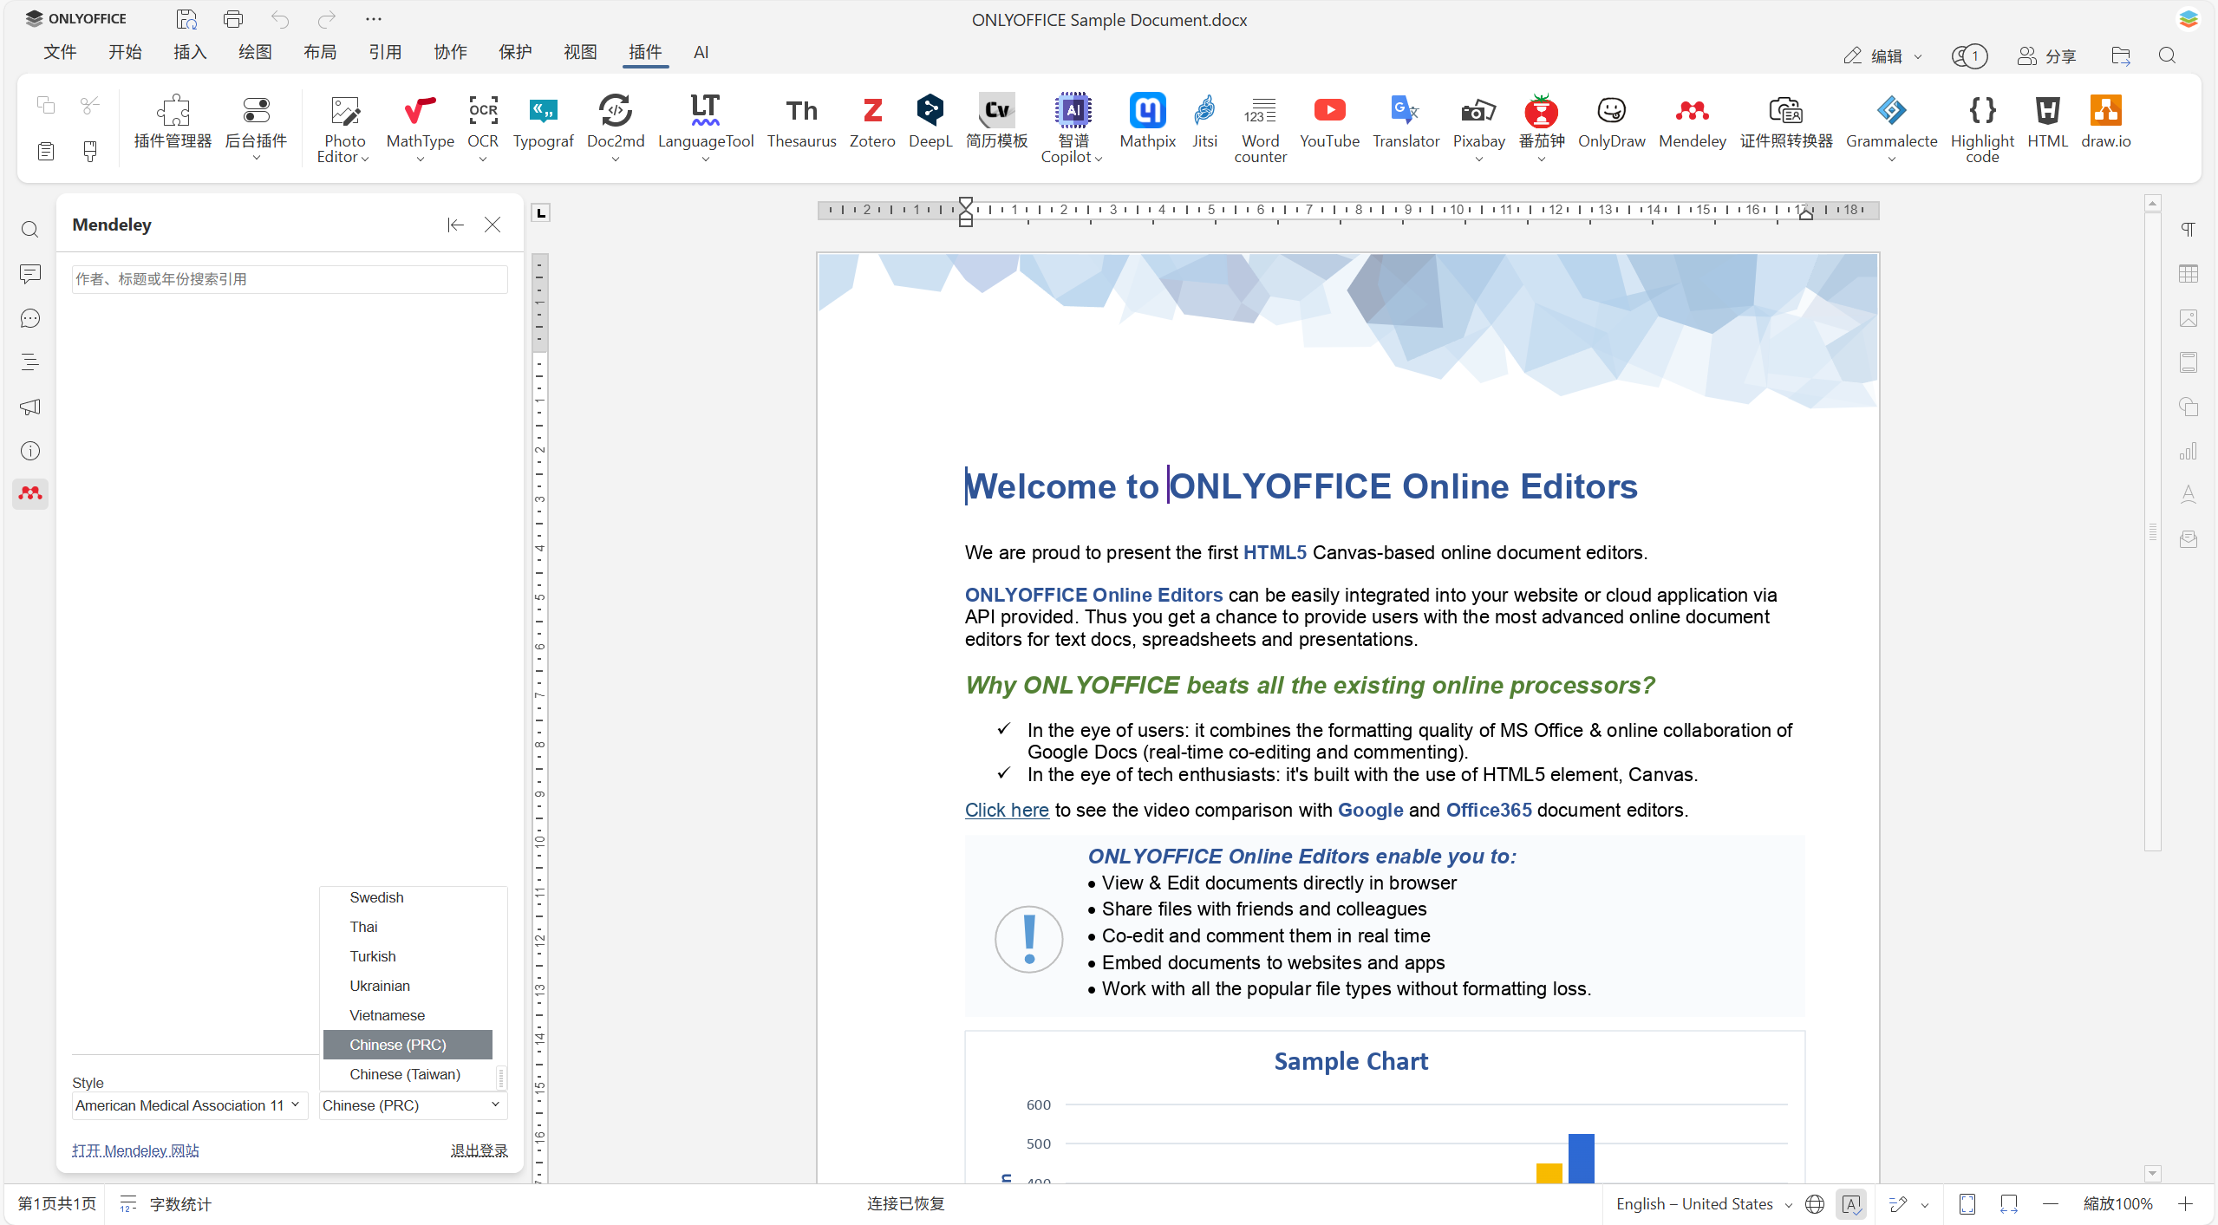Open 字数统计 word count in status bar
2218x1225 pixels.
click(166, 1203)
